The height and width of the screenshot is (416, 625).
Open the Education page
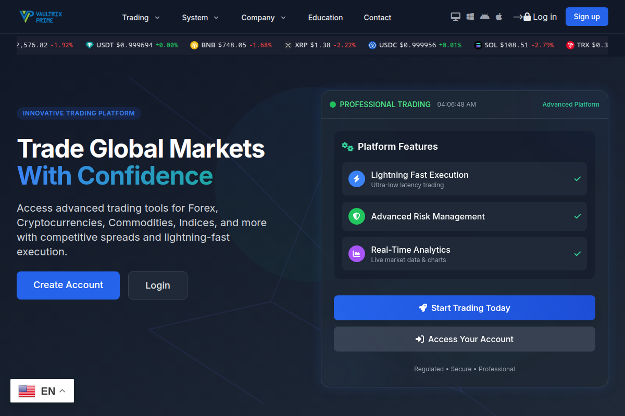tap(326, 17)
